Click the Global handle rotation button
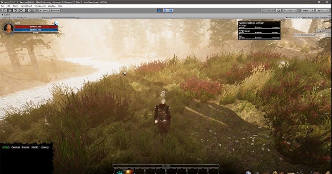The height and width of the screenshot is (174, 332). coord(55,10)
